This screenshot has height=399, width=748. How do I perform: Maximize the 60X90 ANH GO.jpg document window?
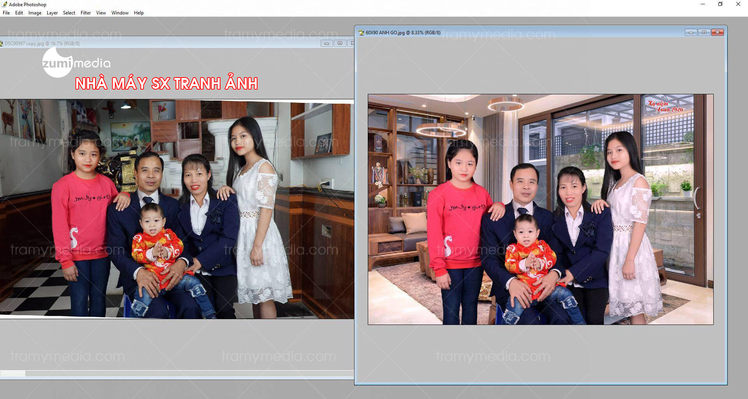click(x=704, y=32)
